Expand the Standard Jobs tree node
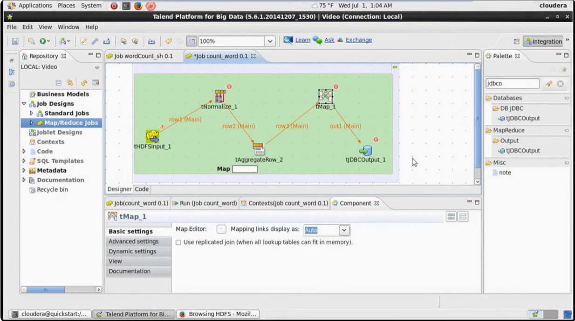The height and width of the screenshot is (321, 575). pyautogui.click(x=31, y=113)
